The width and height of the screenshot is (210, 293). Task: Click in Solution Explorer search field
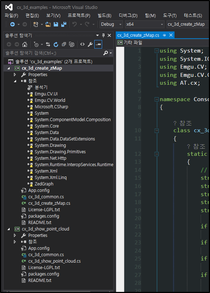[53, 53]
